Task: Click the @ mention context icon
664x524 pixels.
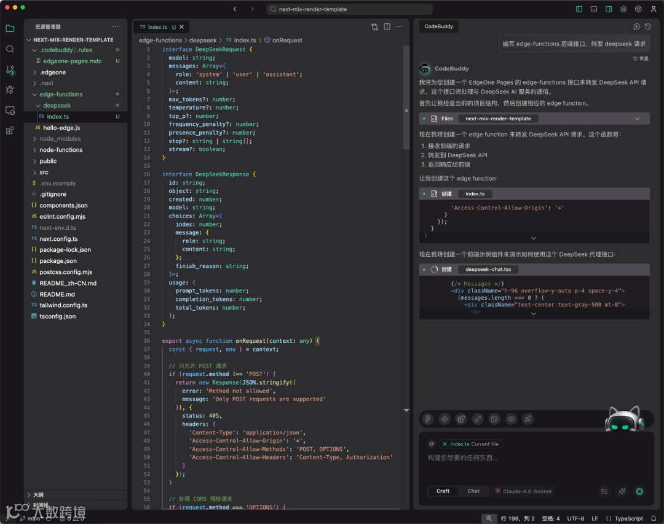Action: [432, 444]
